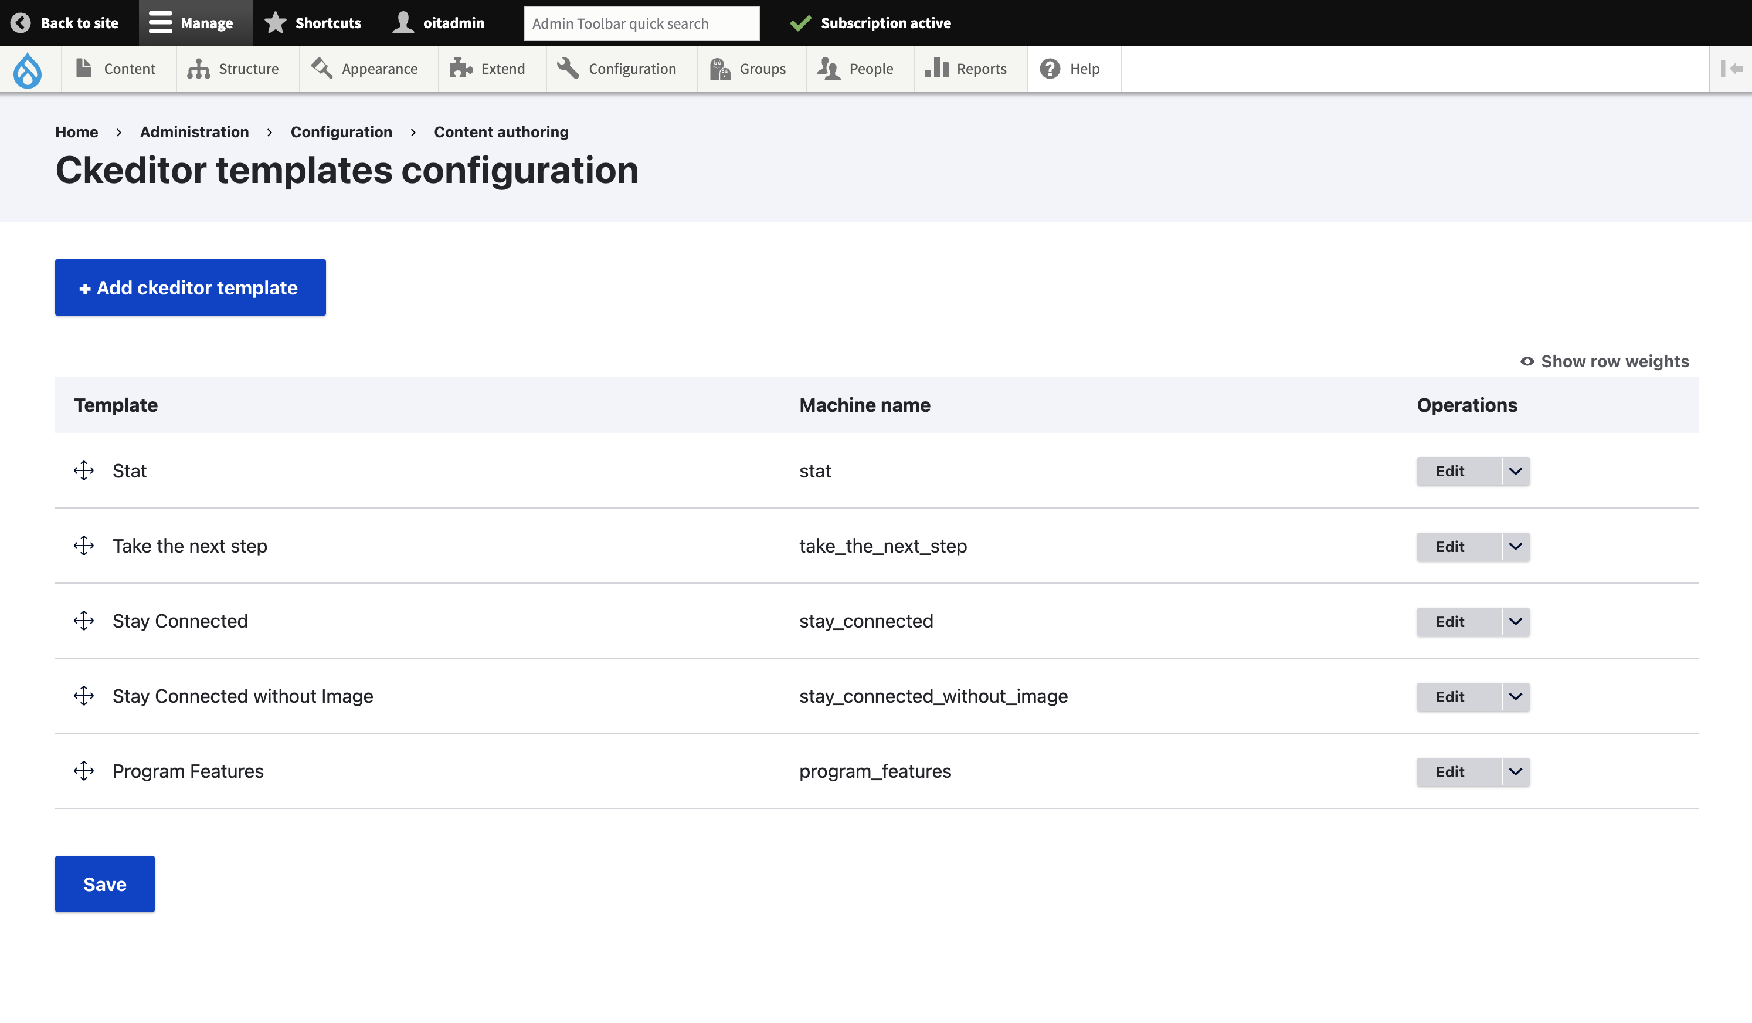
Task: Toggle the oitadmin user tray
Action: coord(439,23)
